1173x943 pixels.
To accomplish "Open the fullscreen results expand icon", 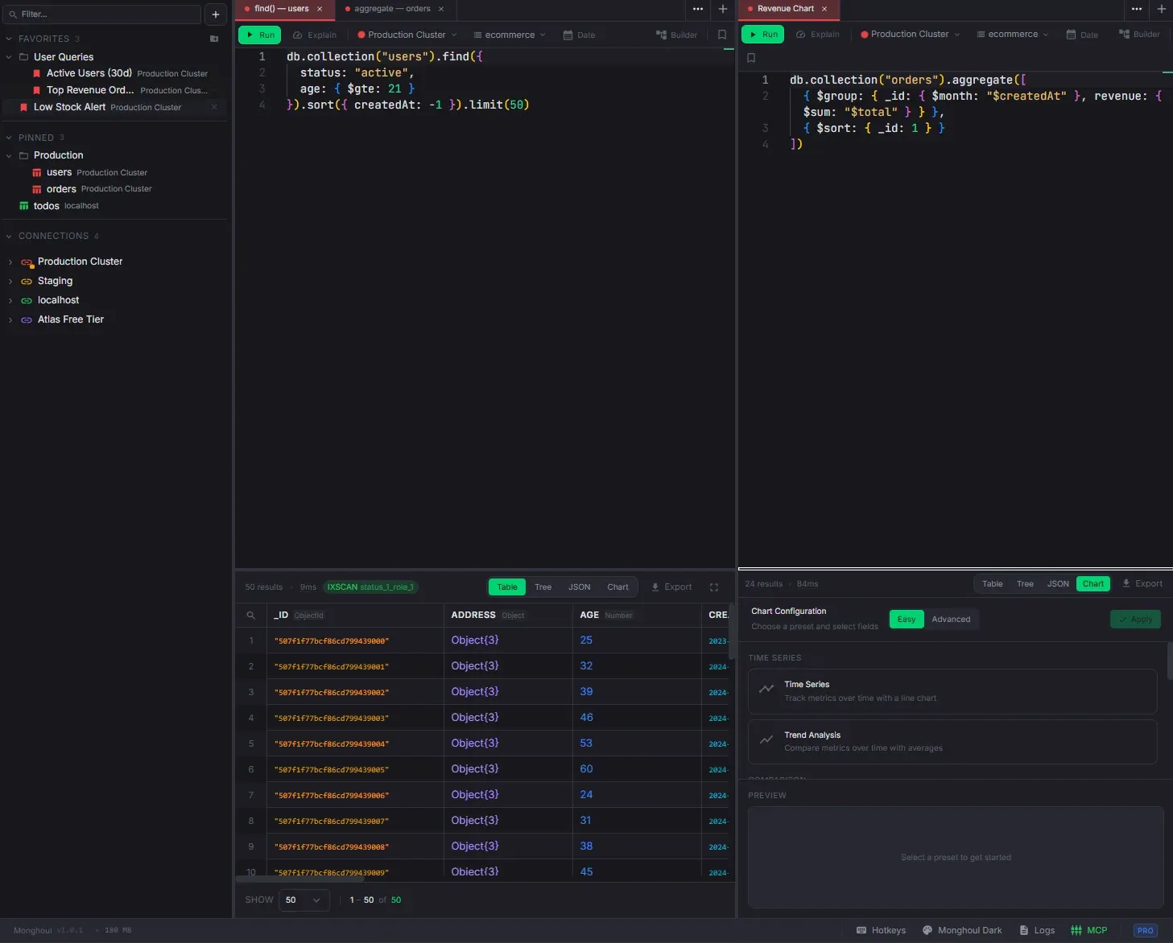I will [713, 587].
